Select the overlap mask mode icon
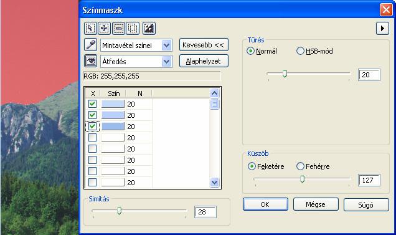 (133, 28)
